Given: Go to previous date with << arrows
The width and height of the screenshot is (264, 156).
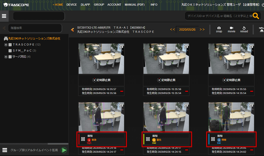Looking at the screenshot, I should [173, 29].
